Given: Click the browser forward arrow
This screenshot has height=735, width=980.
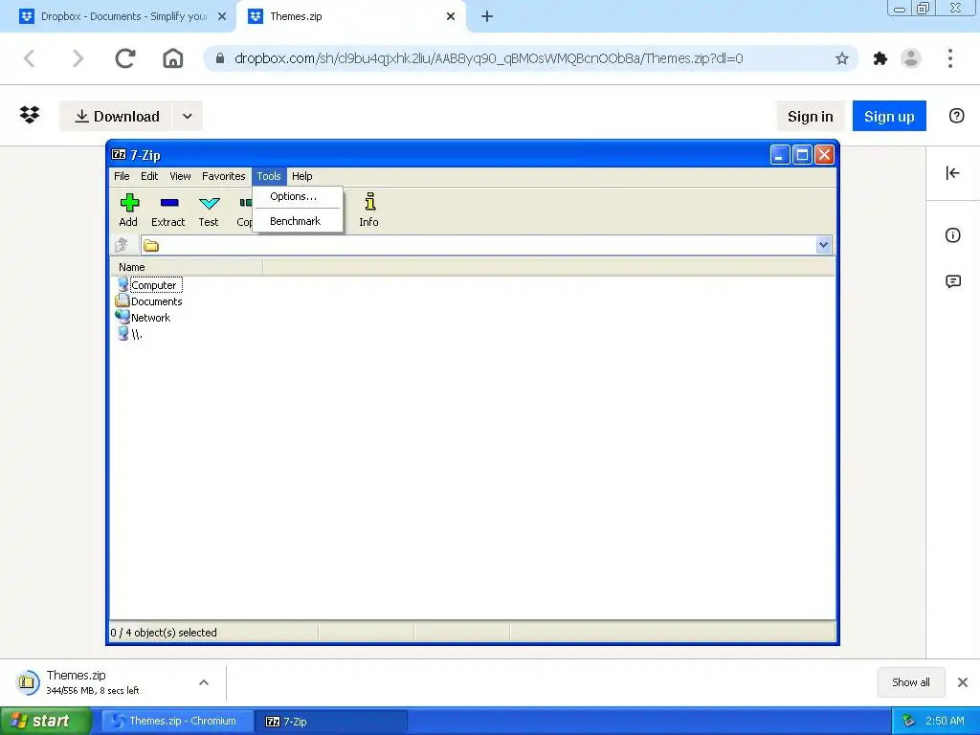Looking at the screenshot, I should [78, 58].
